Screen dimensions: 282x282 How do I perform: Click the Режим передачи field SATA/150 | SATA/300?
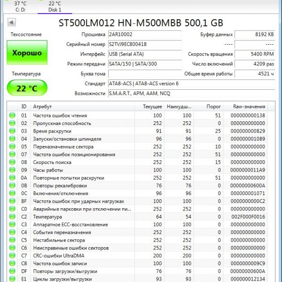point(145,64)
